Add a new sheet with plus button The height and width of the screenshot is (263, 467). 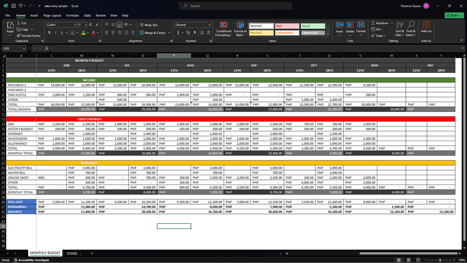(92, 254)
